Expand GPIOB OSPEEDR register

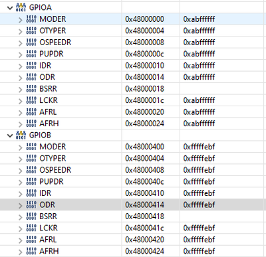(21, 171)
